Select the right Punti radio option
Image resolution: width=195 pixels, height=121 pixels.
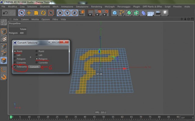click(x=37, y=51)
